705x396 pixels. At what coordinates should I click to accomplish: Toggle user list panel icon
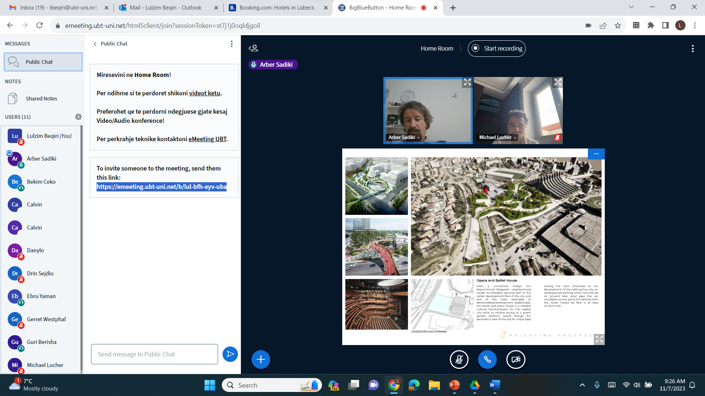coord(253,48)
